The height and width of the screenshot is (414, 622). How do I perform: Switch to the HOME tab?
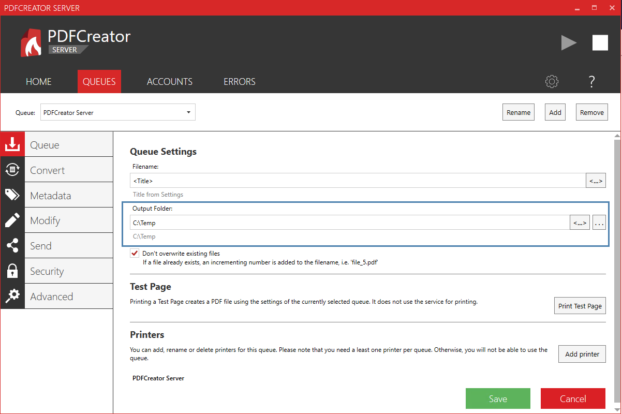coord(38,81)
